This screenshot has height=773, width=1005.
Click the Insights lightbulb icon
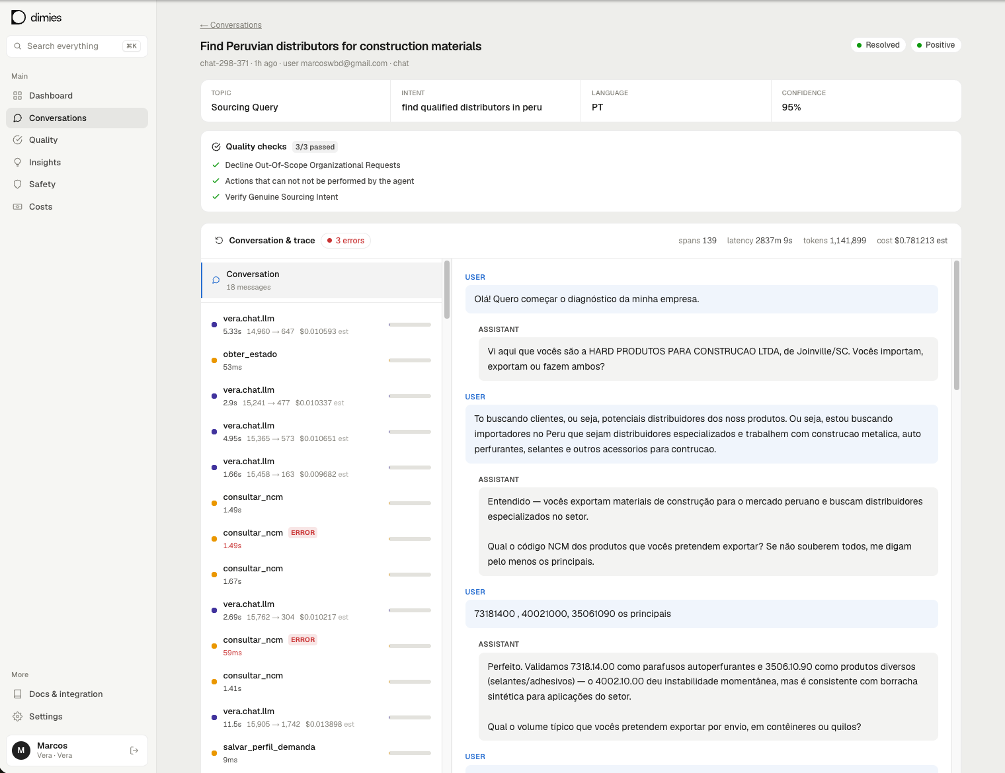(x=18, y=163)
